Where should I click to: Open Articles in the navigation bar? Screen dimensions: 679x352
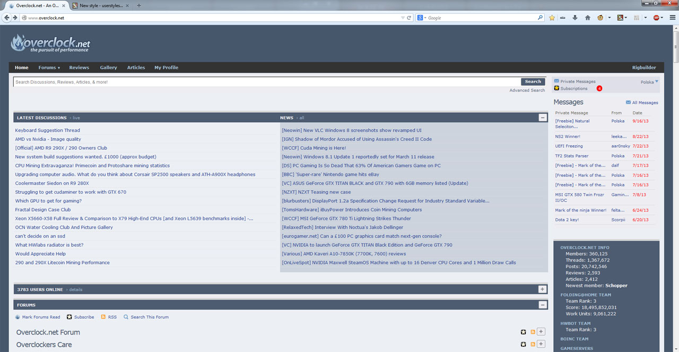[136, 67]
